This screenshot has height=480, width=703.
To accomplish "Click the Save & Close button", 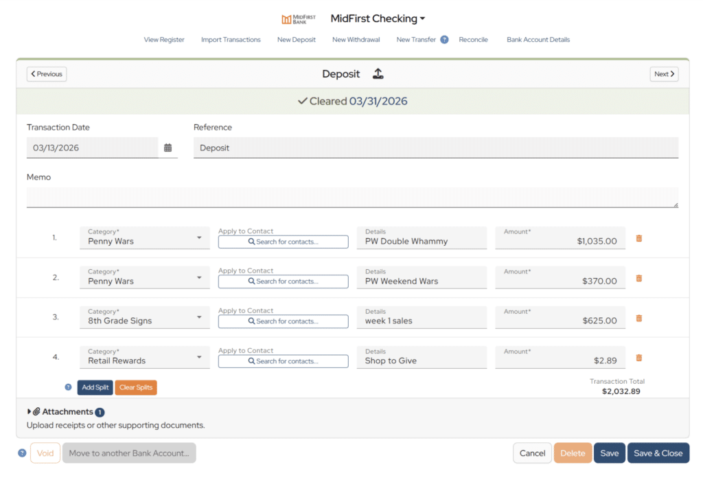I will [658, 453].
